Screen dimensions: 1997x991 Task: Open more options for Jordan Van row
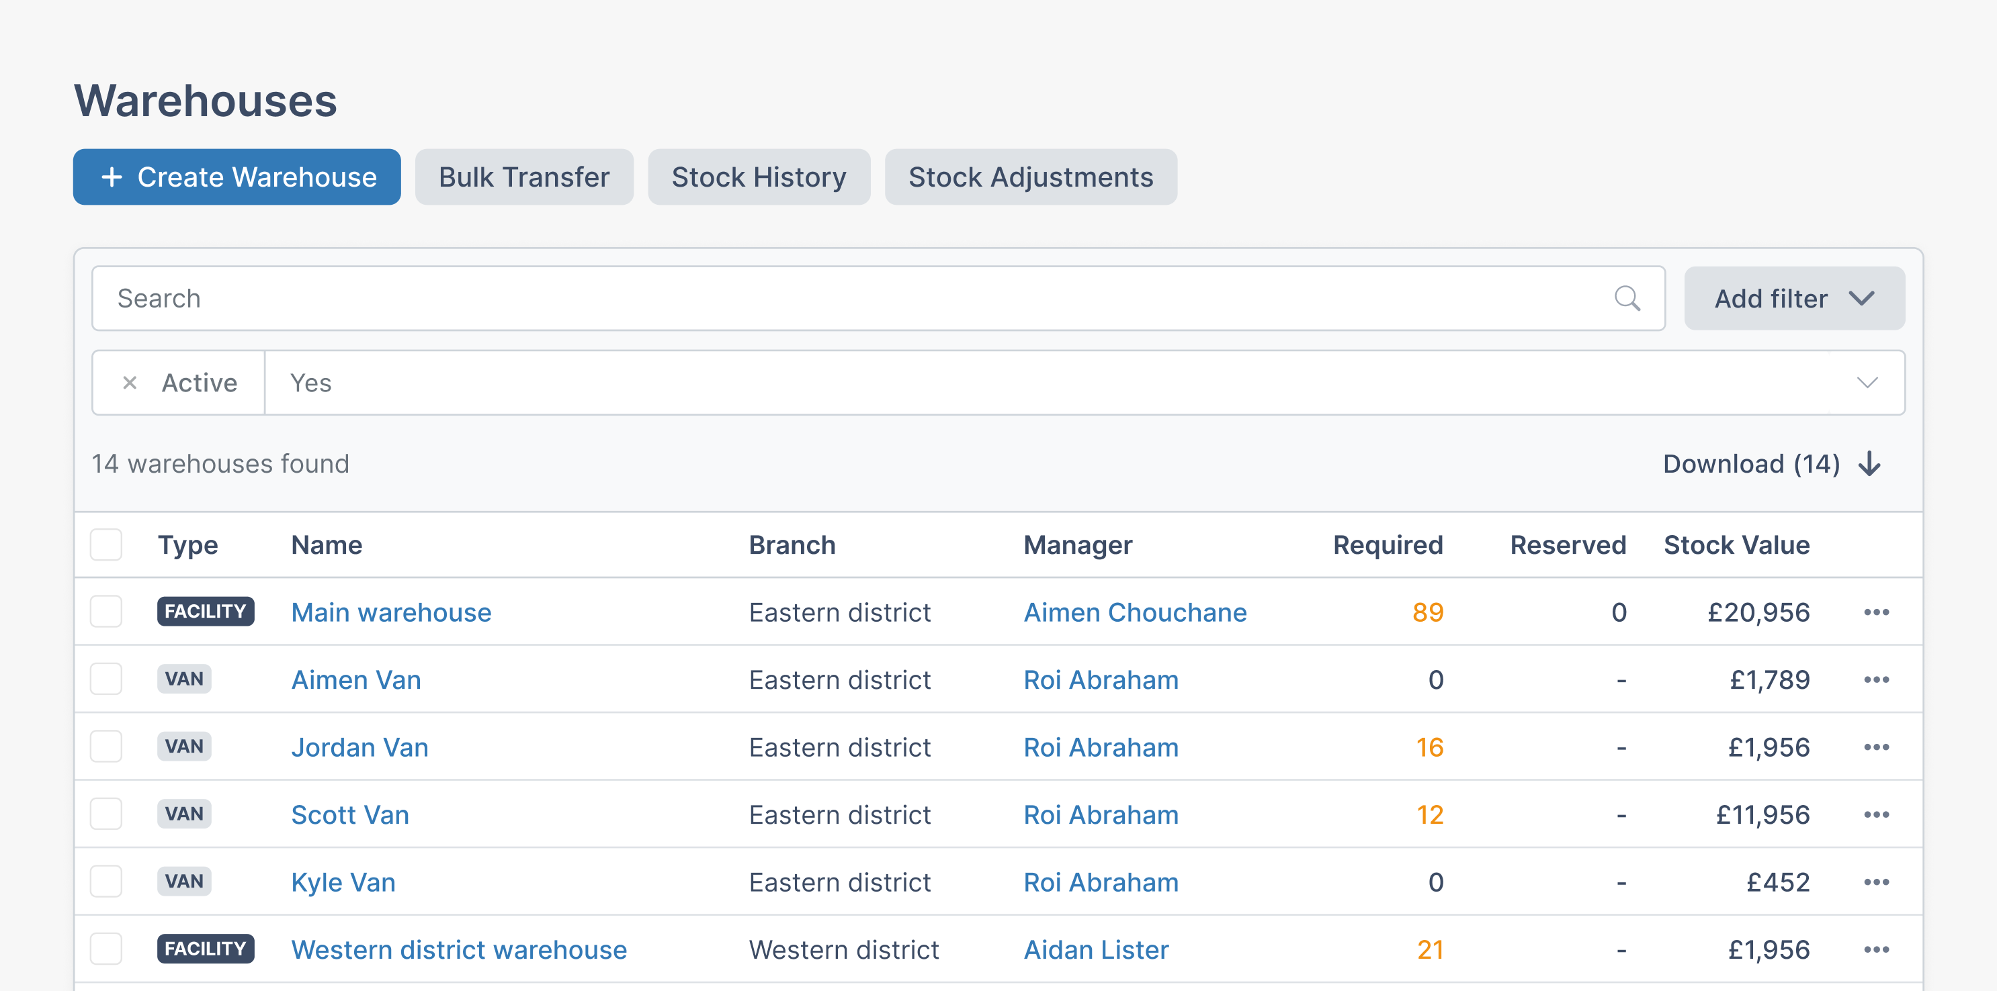click(x=1876, y=747)
